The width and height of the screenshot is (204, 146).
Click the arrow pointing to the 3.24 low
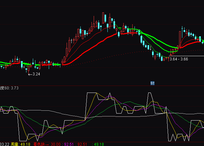point(30,74)
